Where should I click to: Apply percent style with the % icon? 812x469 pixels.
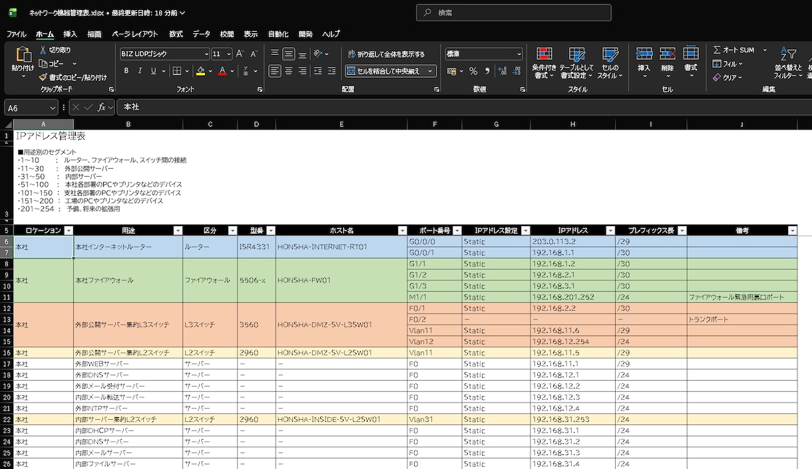point(473,71)
